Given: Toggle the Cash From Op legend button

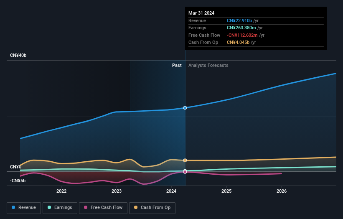Looking at the screenshot, I should (x=152, y=208).
